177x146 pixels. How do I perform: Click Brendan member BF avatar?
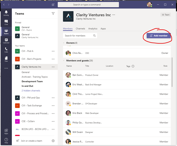[x=68, y=103]
